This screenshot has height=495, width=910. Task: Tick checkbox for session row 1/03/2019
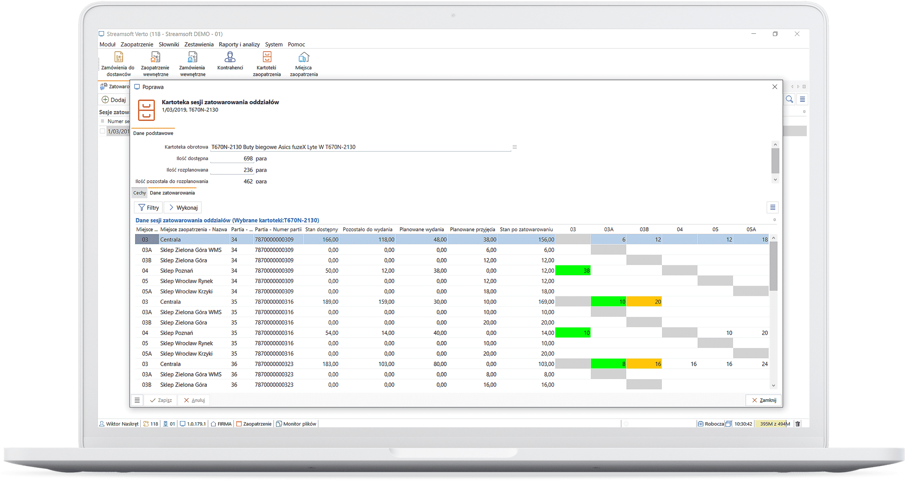coord(103,131)
